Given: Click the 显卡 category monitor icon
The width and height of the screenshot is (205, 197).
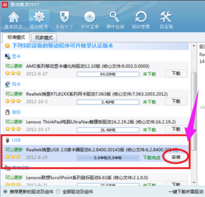Looking at the screenshot, I should (7, 56).
